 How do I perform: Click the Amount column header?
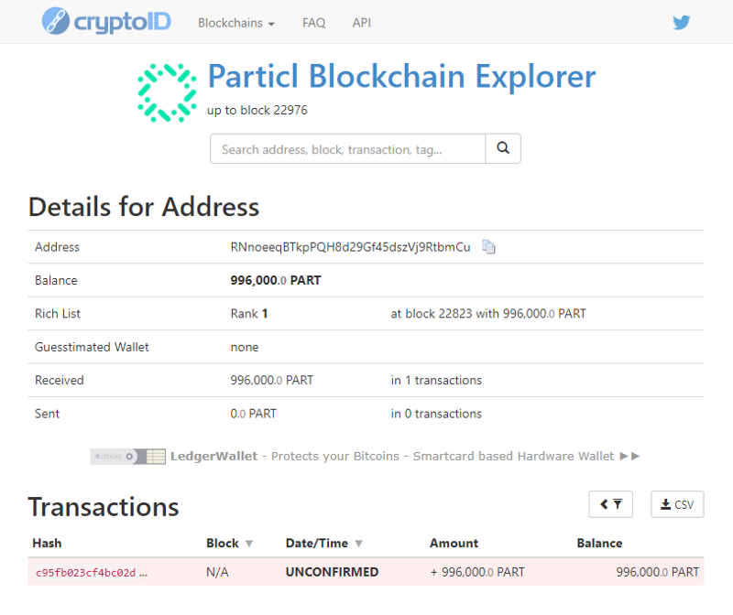click(454, 544)
